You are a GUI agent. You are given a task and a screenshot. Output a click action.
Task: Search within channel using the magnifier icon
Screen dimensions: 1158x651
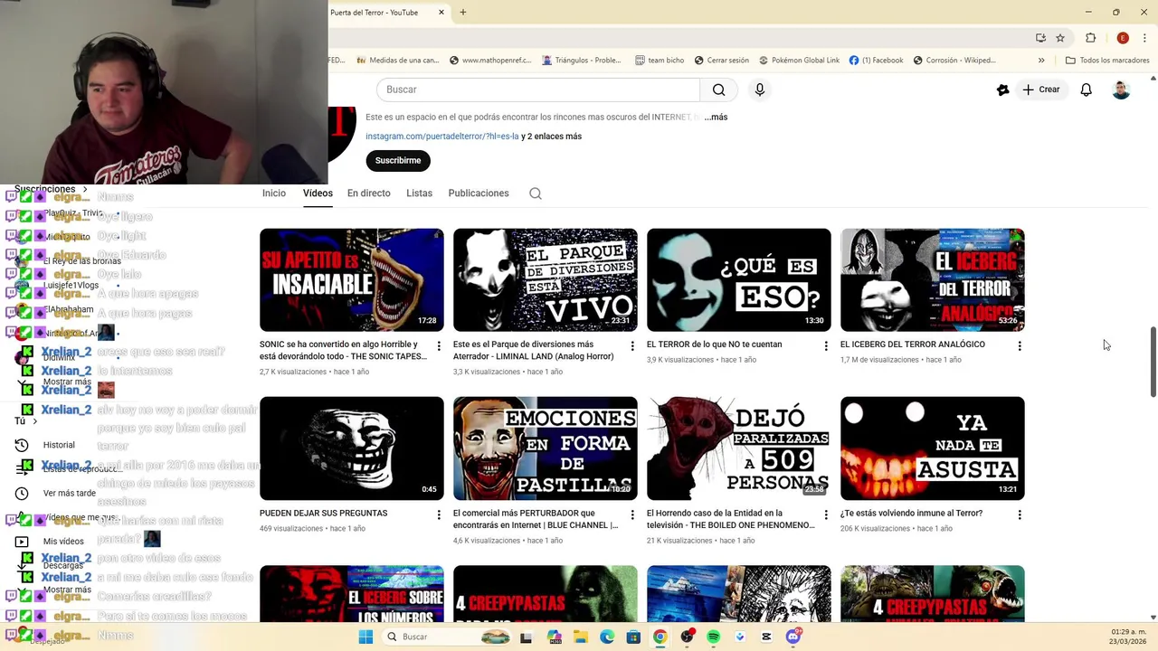click(x=536, y=193)
